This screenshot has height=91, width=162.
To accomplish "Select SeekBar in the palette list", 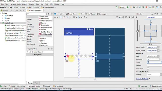I will click(44, 30).
